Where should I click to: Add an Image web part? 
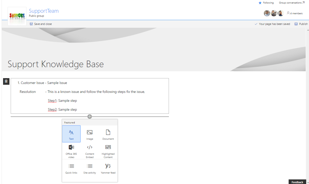pyautogui.click(x=90, y=134)
